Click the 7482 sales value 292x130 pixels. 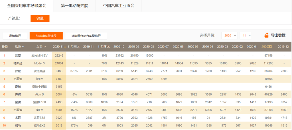click(59, 79)
